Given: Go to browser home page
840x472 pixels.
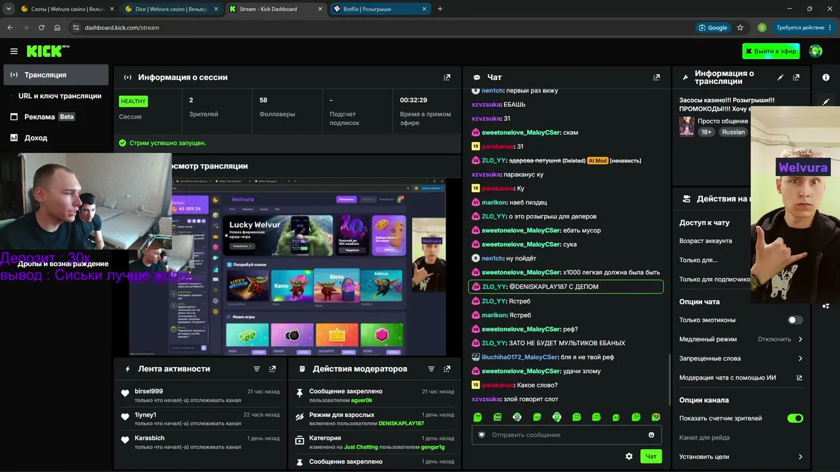Looking at the screenshot, I should tap(57, 28).
